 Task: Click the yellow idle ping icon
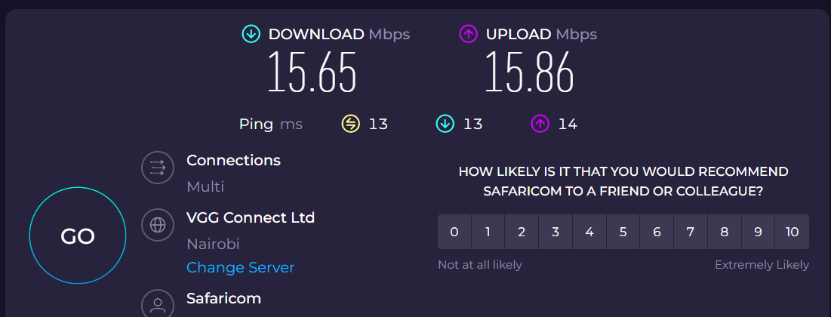click(350, 124)
